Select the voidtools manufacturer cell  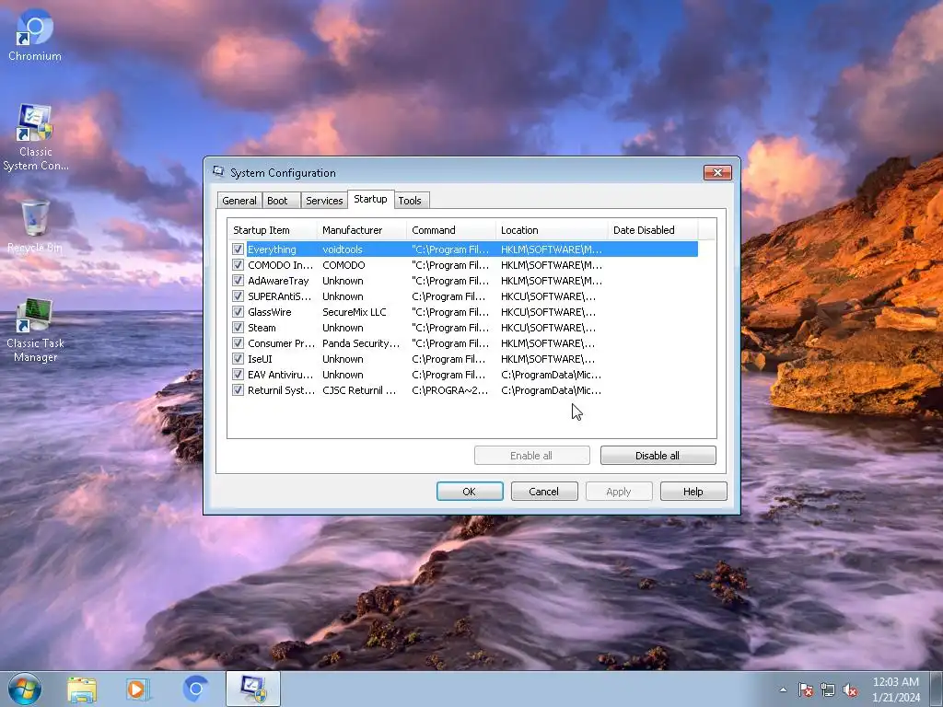(x=343, y=249)
